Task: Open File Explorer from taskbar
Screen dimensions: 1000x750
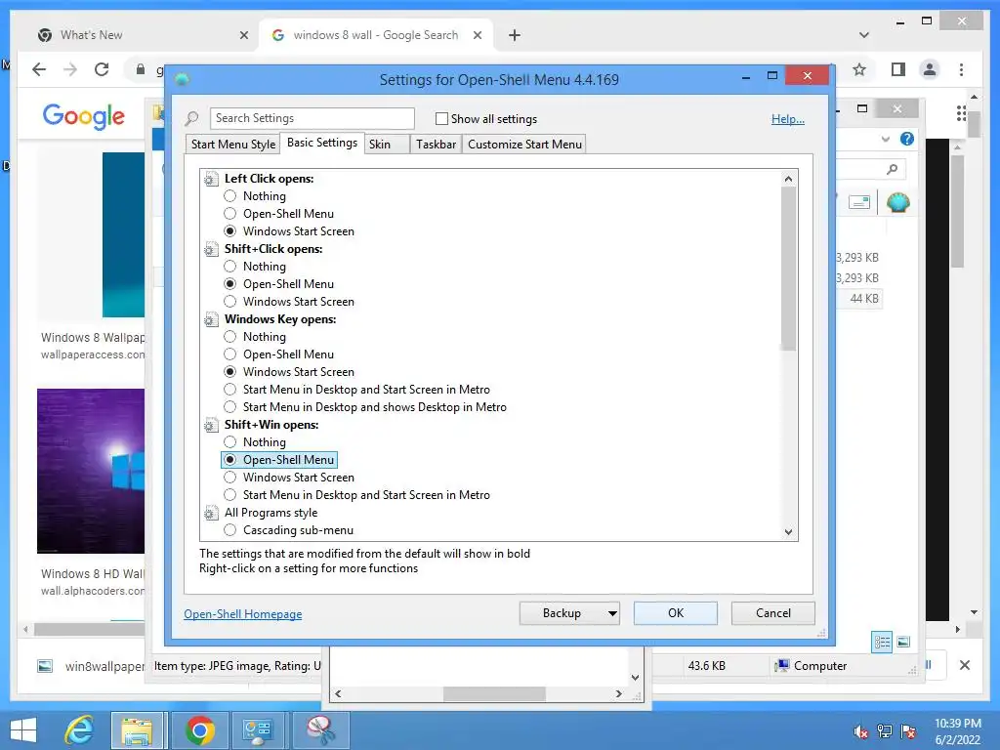Action: (x=139, y=730)
